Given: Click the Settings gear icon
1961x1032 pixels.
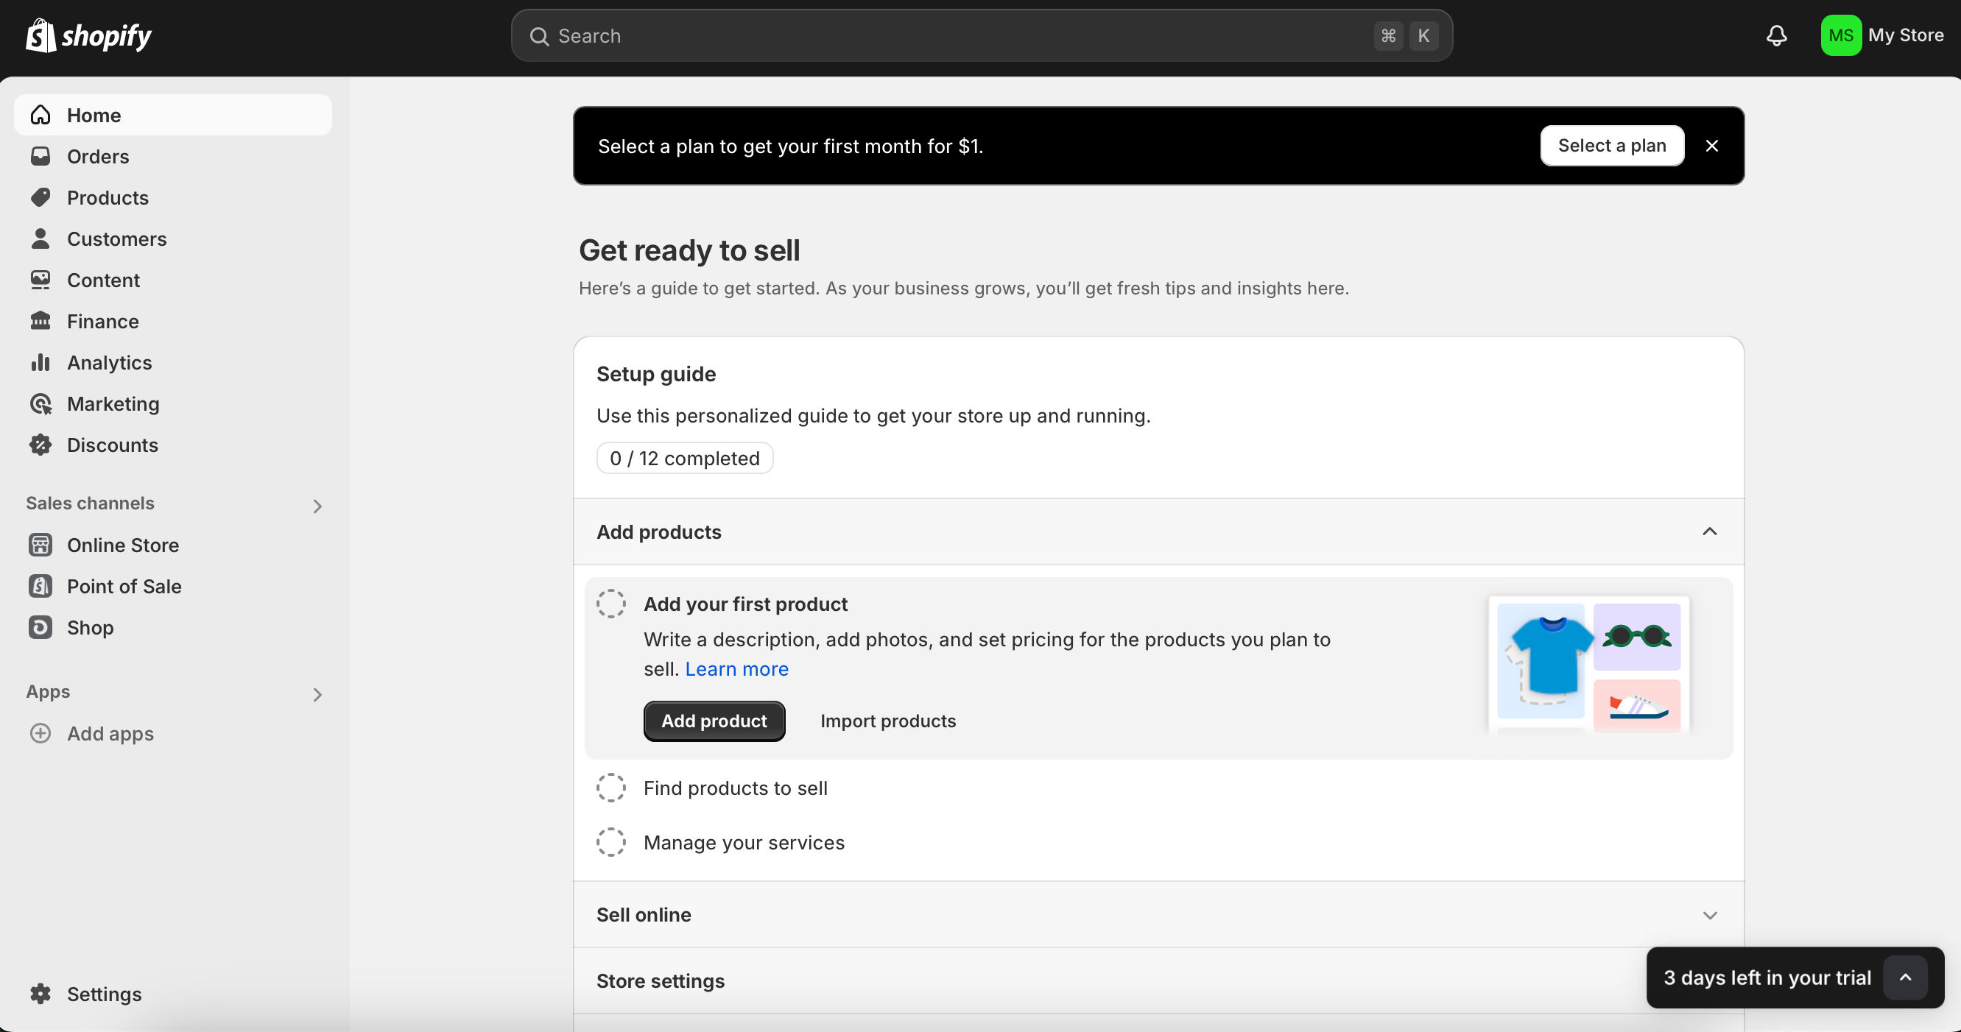Looking at the screenshot, I should (x=41, y=993).
